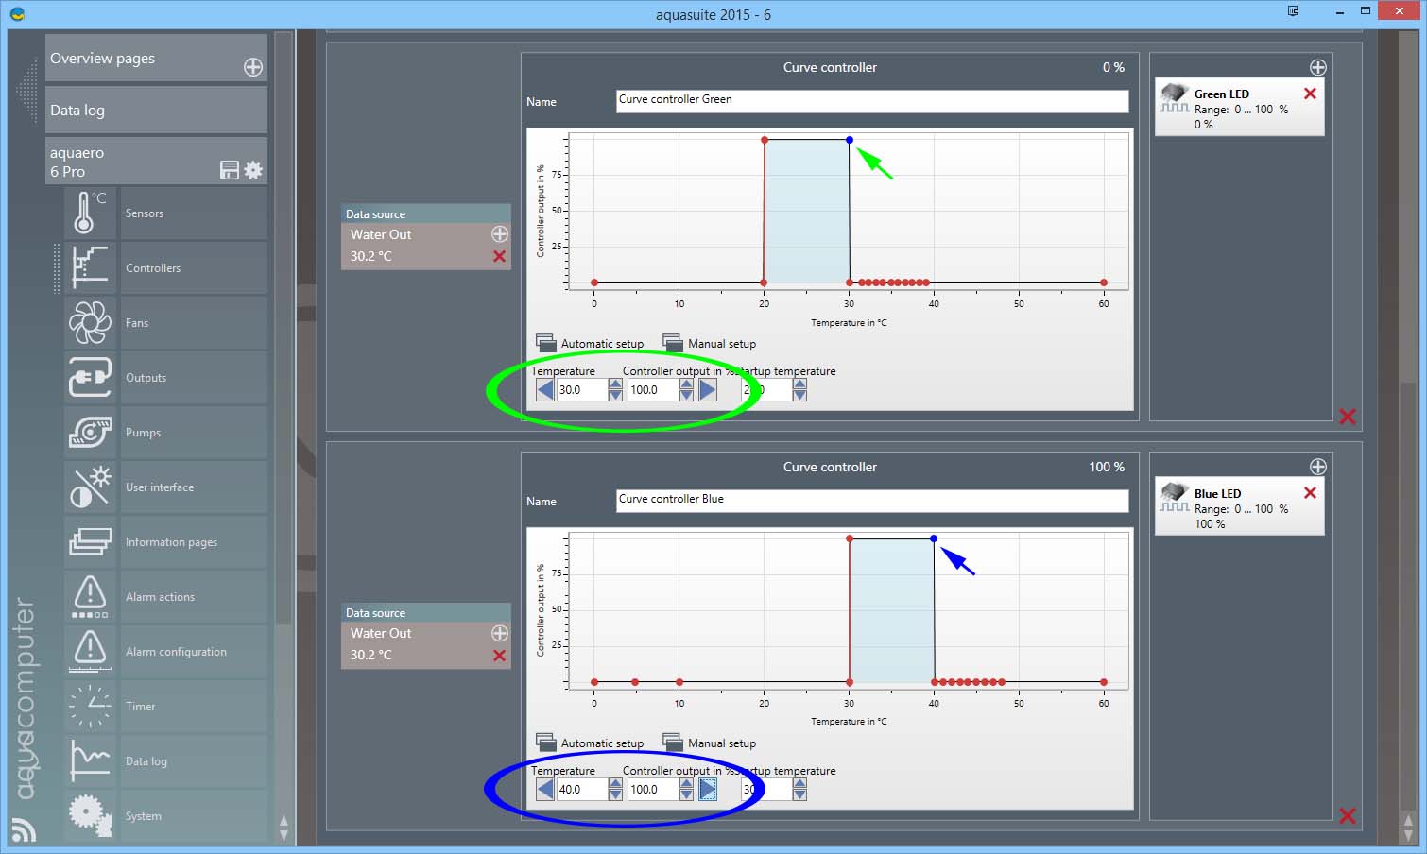Select the Outputs plug icon
Image resolution: width=1427 pixels, height=854 pixels.
[90, 377]
